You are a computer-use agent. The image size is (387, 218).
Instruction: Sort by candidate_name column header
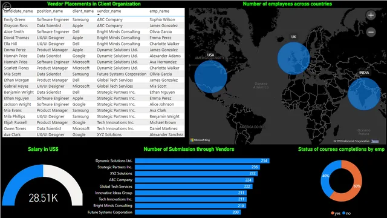pyautogui.click(x=18, y=11)
